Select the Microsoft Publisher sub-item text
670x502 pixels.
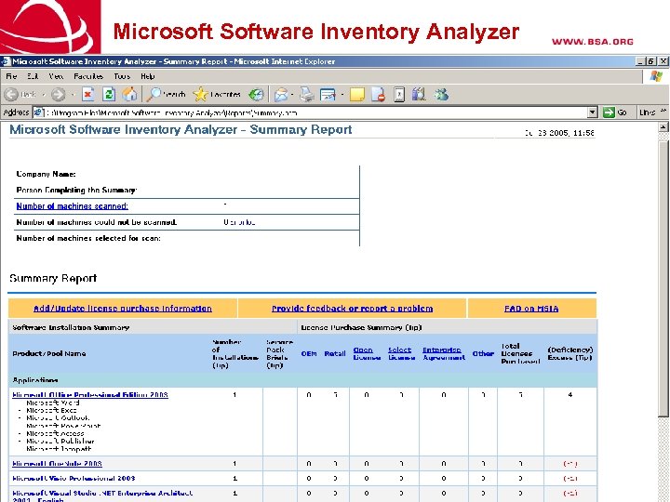pos(60,441)
